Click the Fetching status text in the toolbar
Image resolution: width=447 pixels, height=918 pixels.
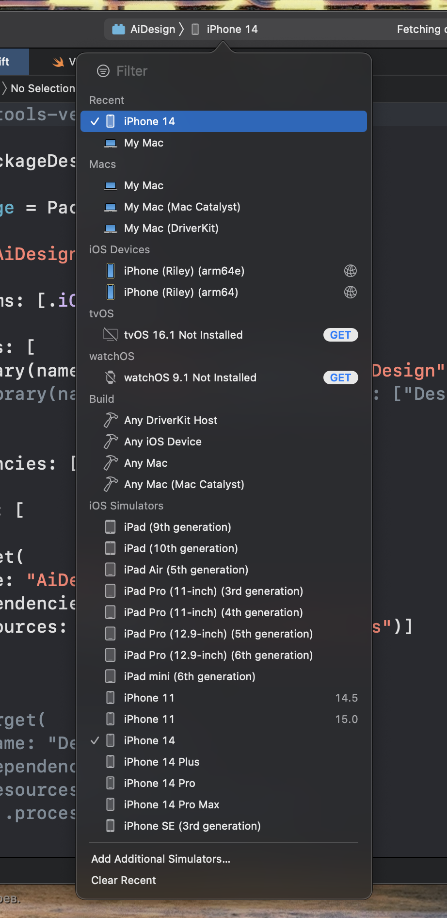click(x=421, y=30)
